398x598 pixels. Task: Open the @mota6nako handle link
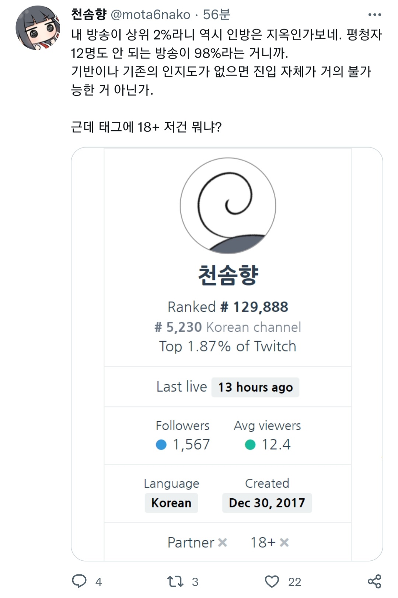[x=150, y=15]
